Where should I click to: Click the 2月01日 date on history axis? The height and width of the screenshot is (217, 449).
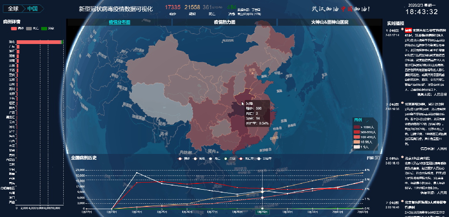[x=337, y=212]
